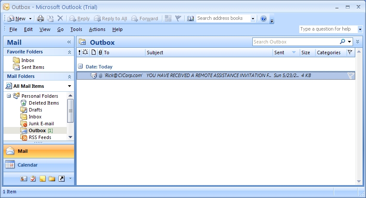Sort by the Importance column header
Screen dimensions: 366x198
coord(79,53)
